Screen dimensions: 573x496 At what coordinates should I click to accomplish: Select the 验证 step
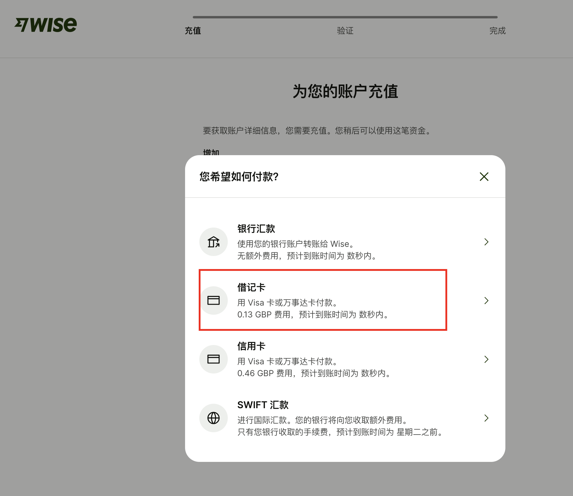point(345,31)
